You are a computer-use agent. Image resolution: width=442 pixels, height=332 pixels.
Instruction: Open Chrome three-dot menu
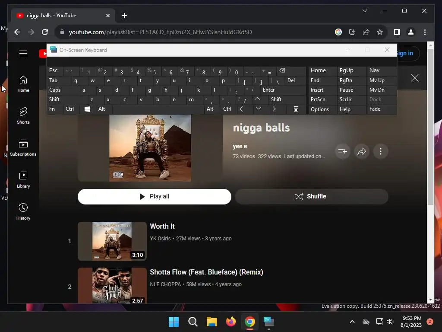(x=425, y=32)
